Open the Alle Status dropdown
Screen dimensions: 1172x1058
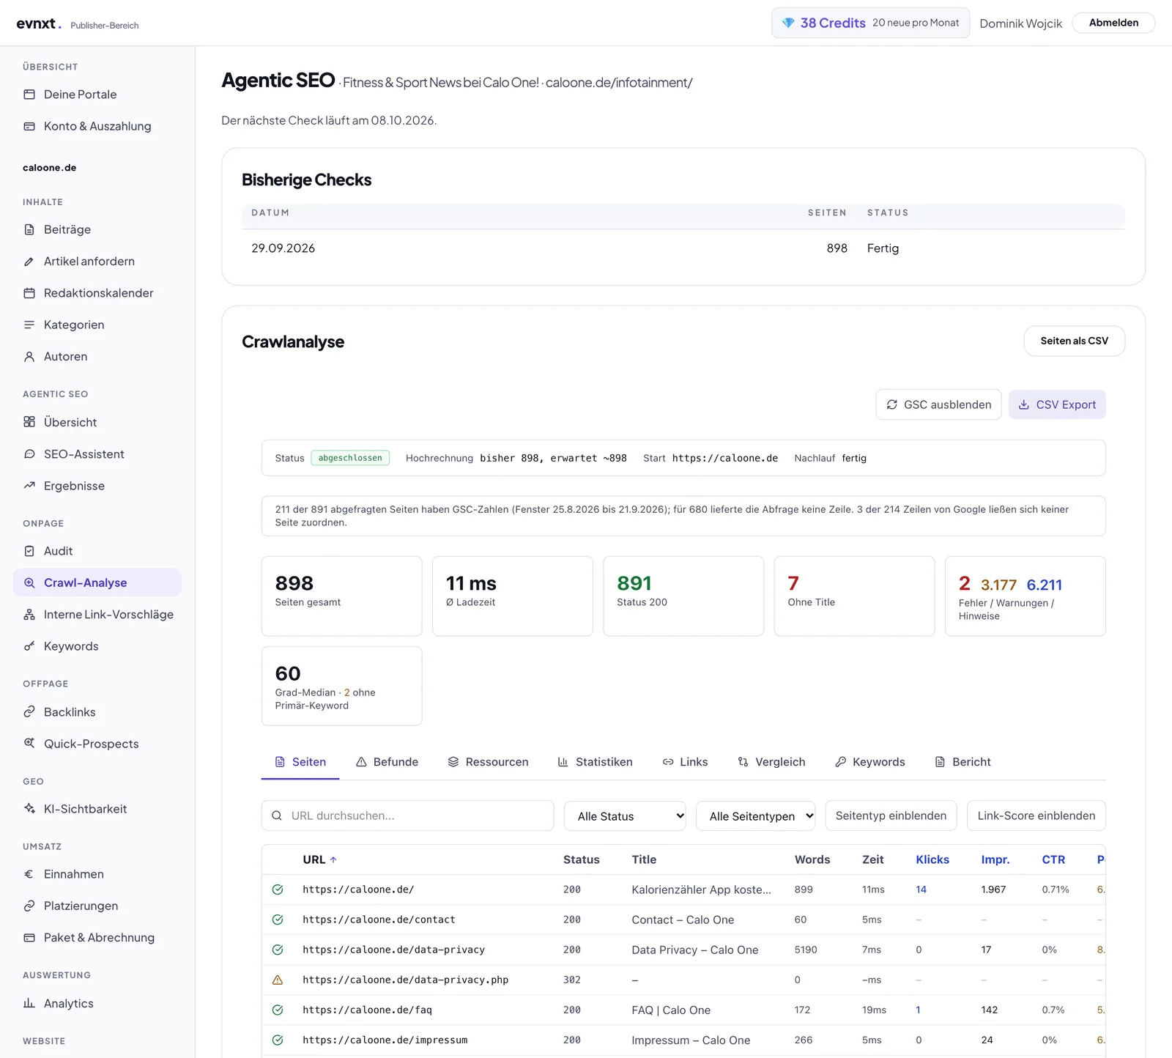pyautogui.click(x=625, y=815)
